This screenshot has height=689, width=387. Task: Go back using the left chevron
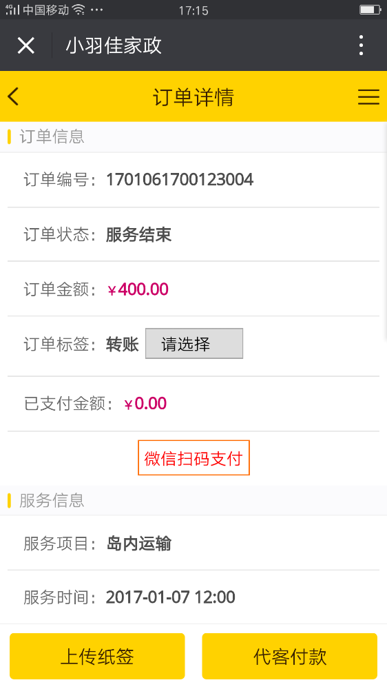point(14,96)
